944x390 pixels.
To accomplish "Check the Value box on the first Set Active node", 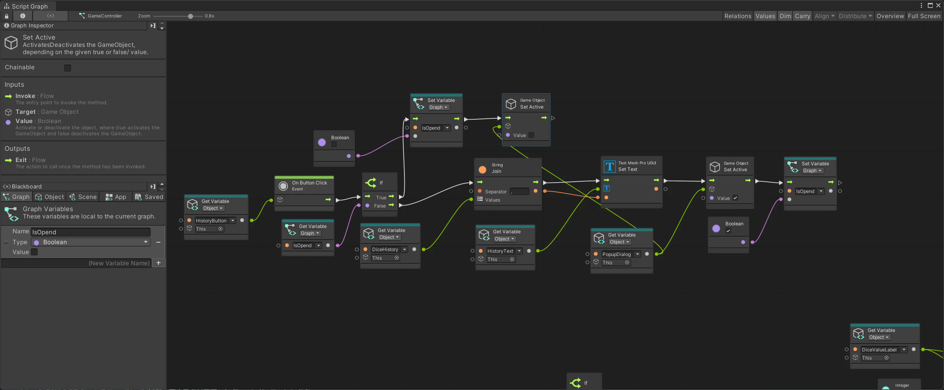I will pyautogui.click(x=531, y=135).
